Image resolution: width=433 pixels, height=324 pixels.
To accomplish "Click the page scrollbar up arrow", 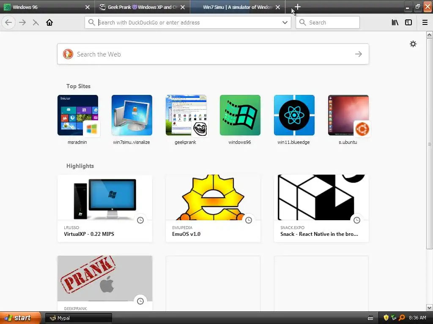I will [x=429, y=35].
